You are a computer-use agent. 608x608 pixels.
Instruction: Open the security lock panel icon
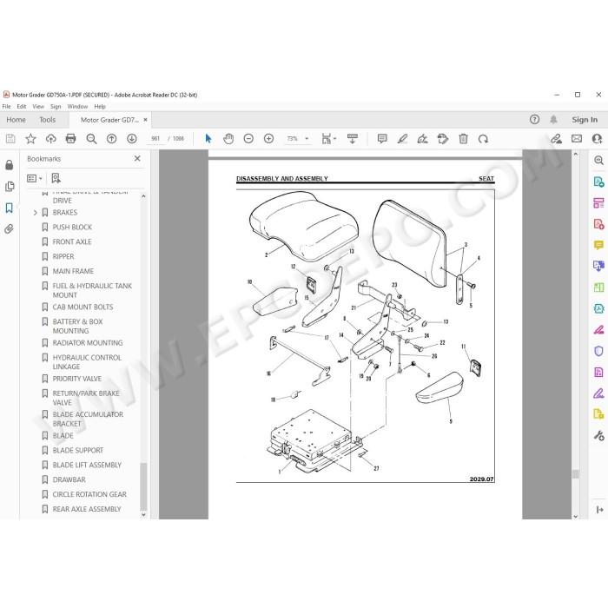(x=10, y=165)
